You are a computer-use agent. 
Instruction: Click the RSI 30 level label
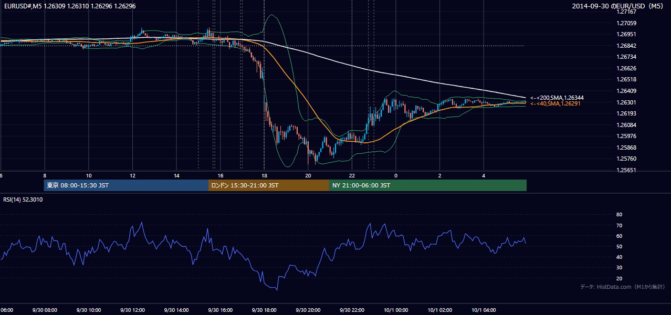point(619,267)
